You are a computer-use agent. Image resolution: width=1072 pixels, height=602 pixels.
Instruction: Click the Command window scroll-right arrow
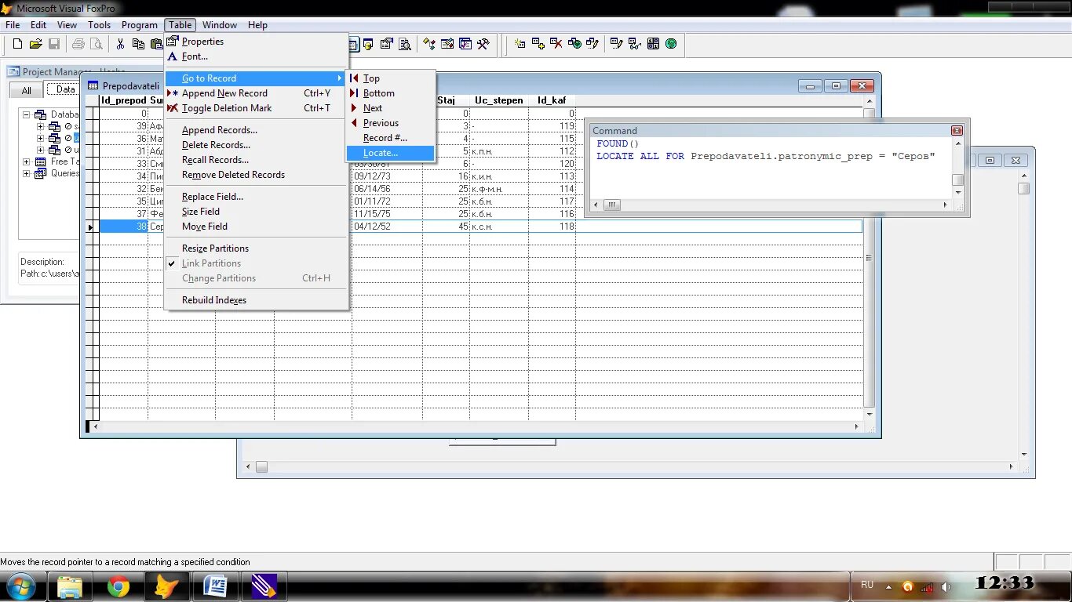click(945, 205)
